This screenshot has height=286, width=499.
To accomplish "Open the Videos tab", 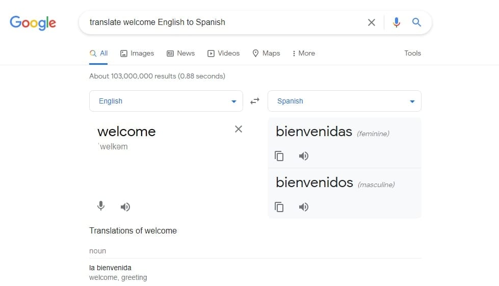I will pyautogui.click(x=223, y=53).
